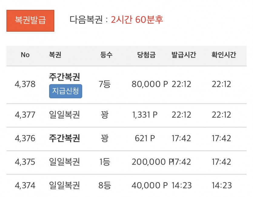Image resolution: width=253 pixels, height=197 pixels.
Task: Click the 확인시간 column header
Action: click(x=224, y=55)
